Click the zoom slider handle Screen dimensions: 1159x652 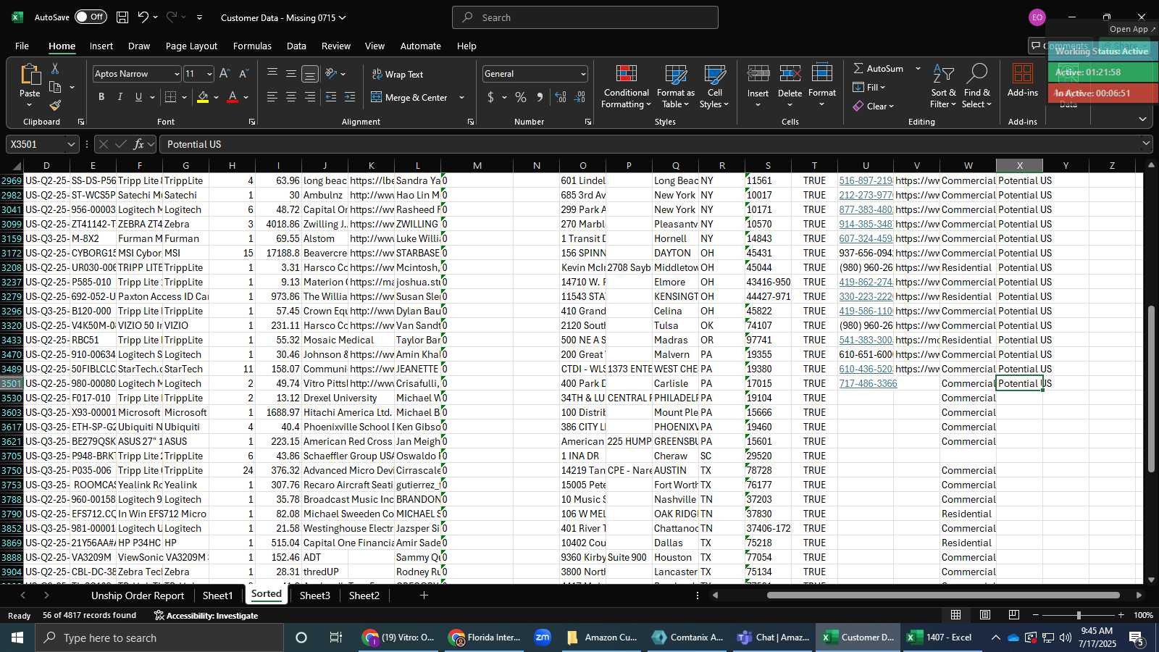tap(1079, 615)
